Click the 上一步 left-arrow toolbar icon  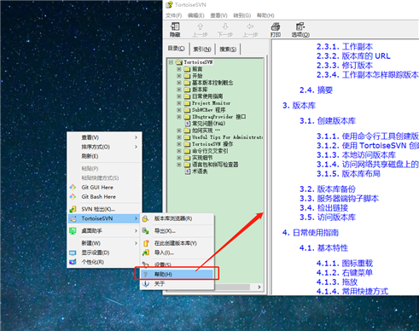250,26
